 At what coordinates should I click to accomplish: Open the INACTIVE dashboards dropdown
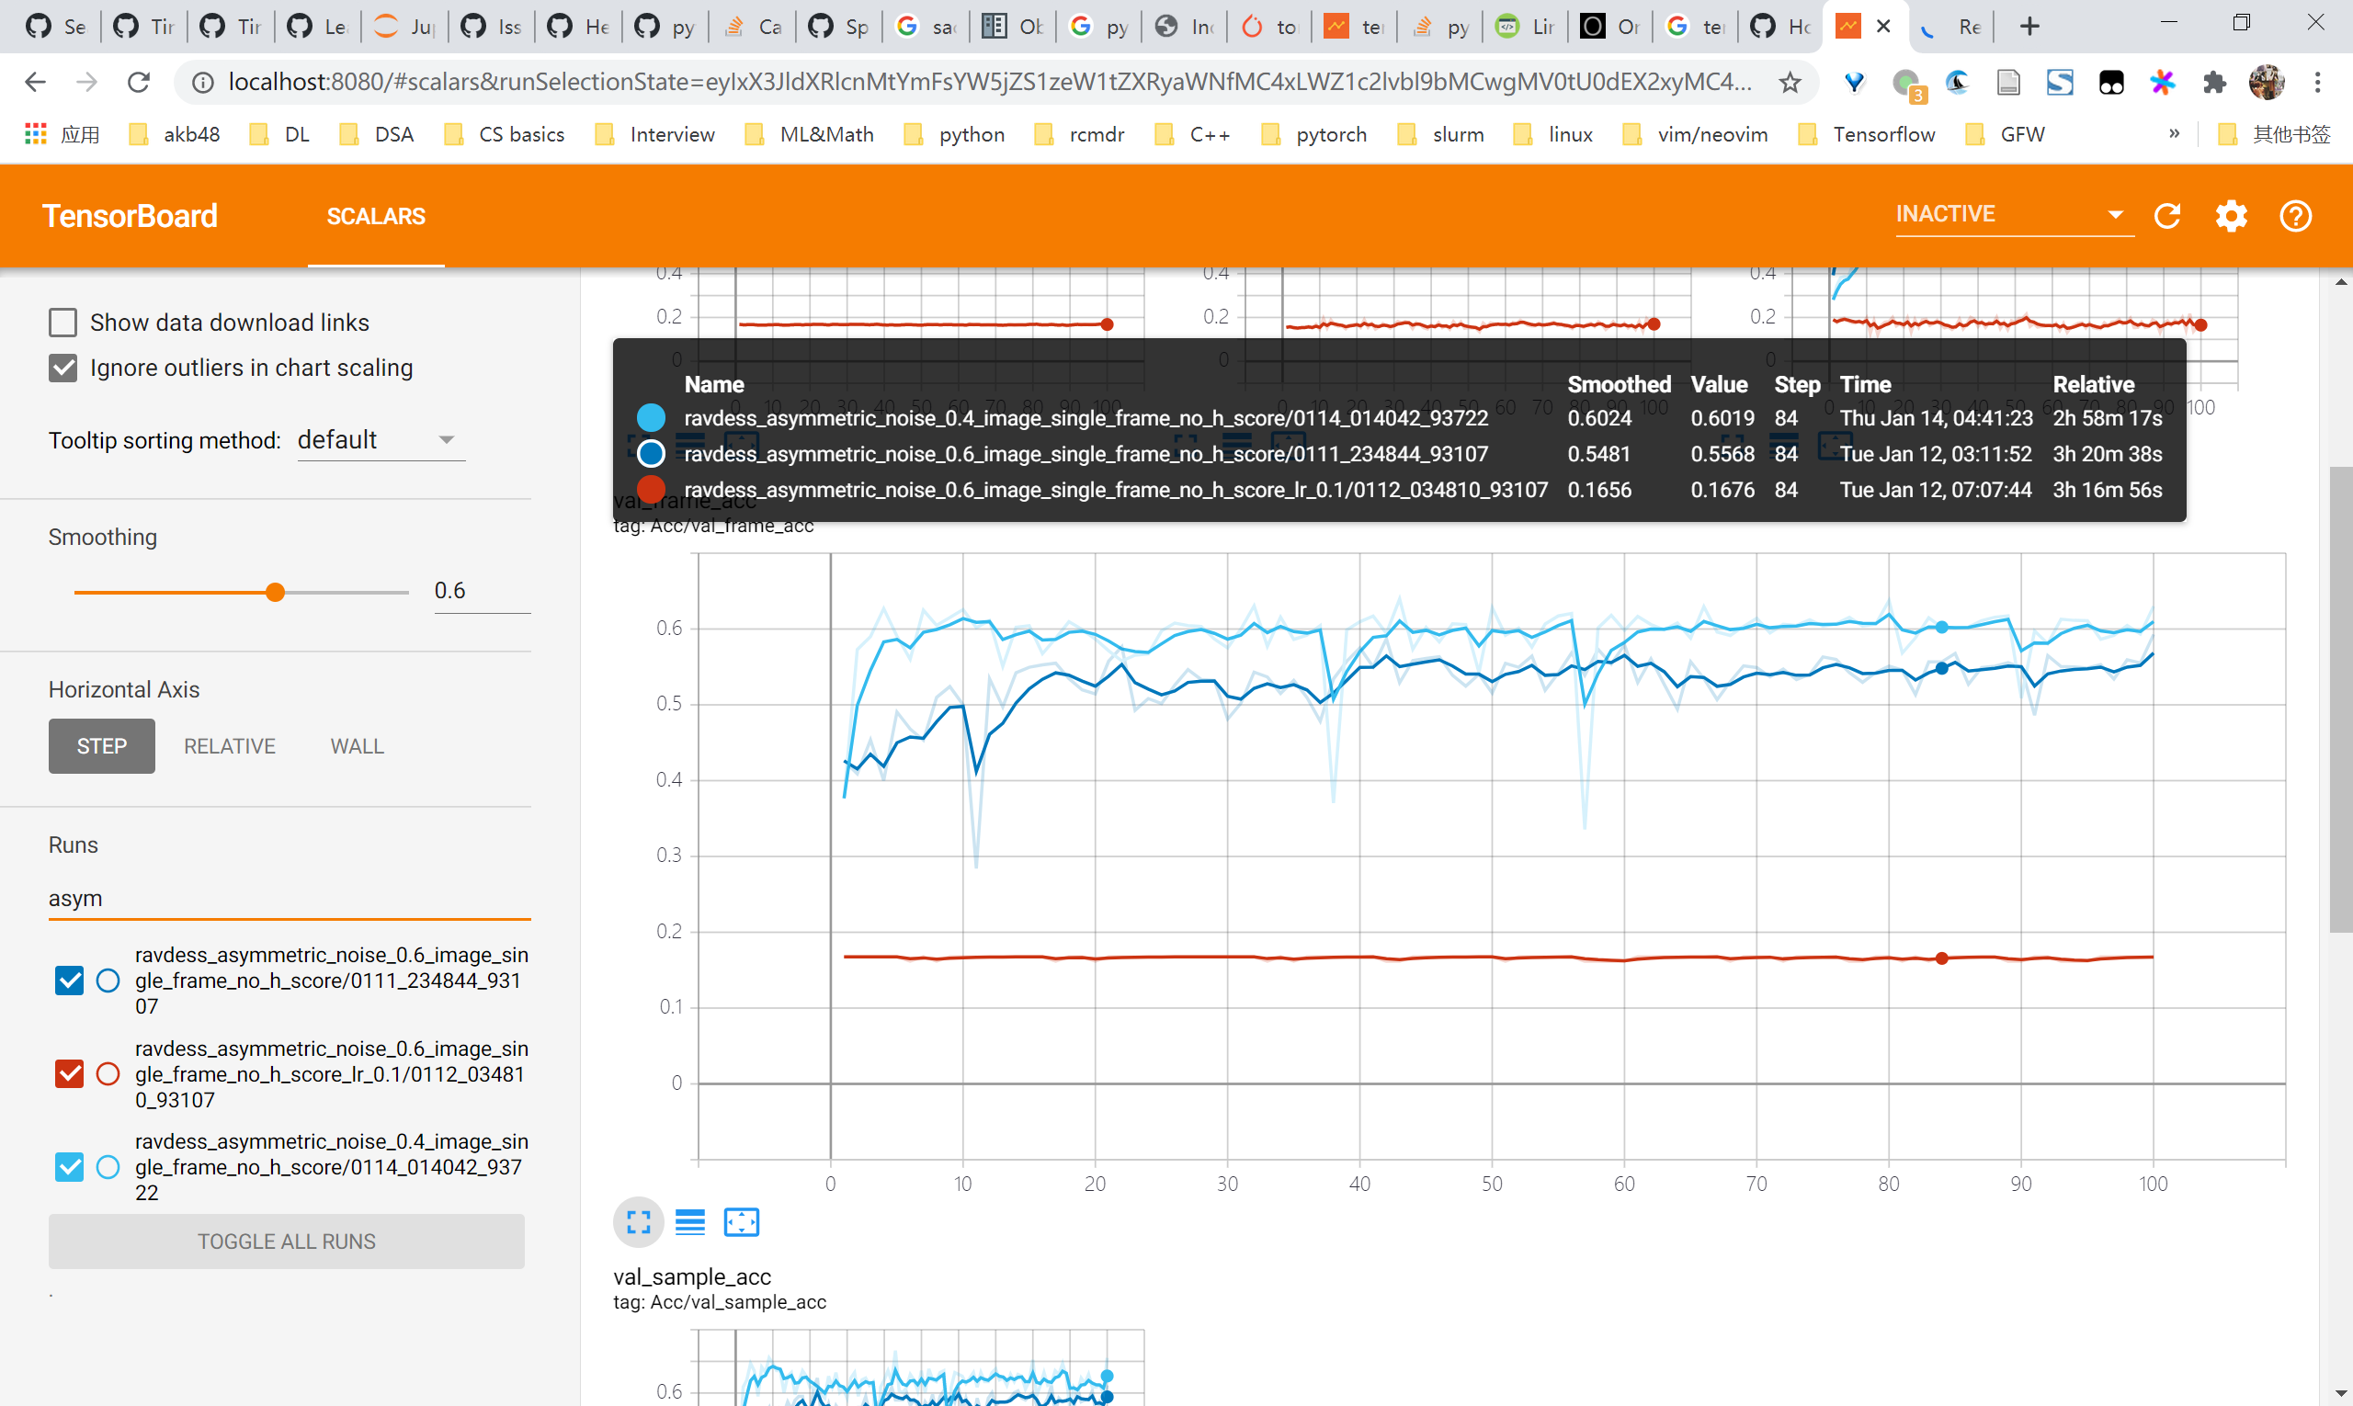[2014, 214]
